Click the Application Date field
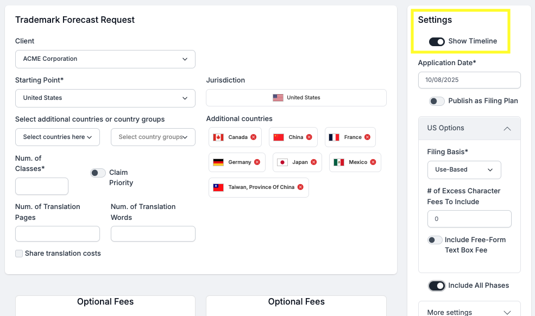535x316 pixels. coord(469,80)
